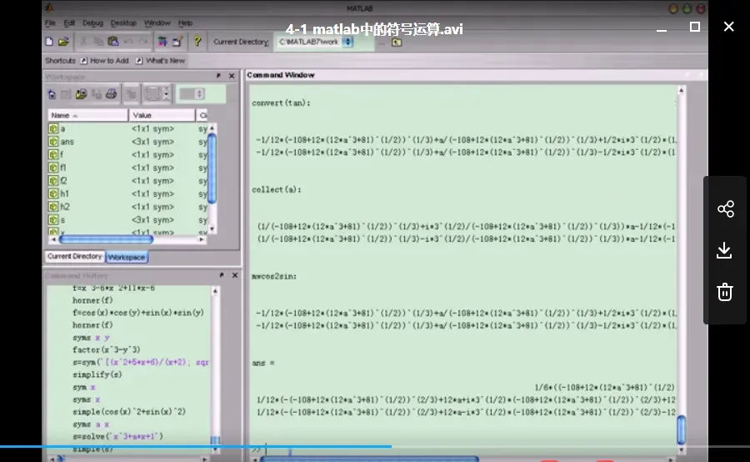
Task: Select 'simple(cos(x)^2+sin(x)^2)' history entry
Action: coord(129,412)
